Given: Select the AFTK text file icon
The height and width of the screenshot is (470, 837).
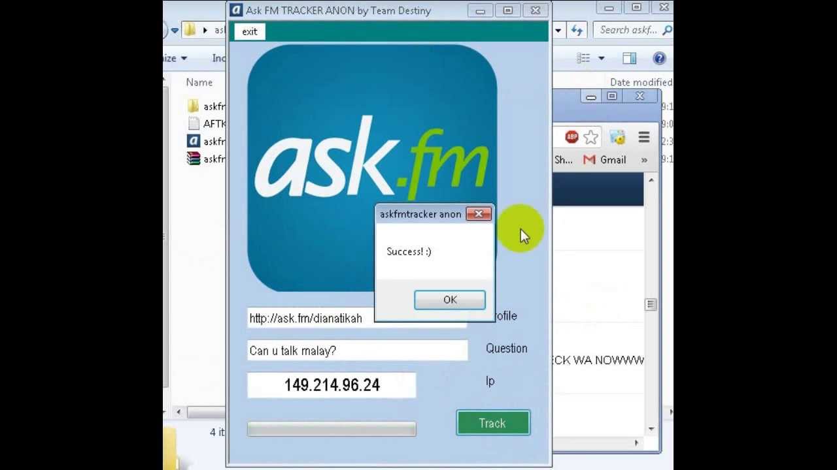Looking at the screenshot, I should click(193, 123).
